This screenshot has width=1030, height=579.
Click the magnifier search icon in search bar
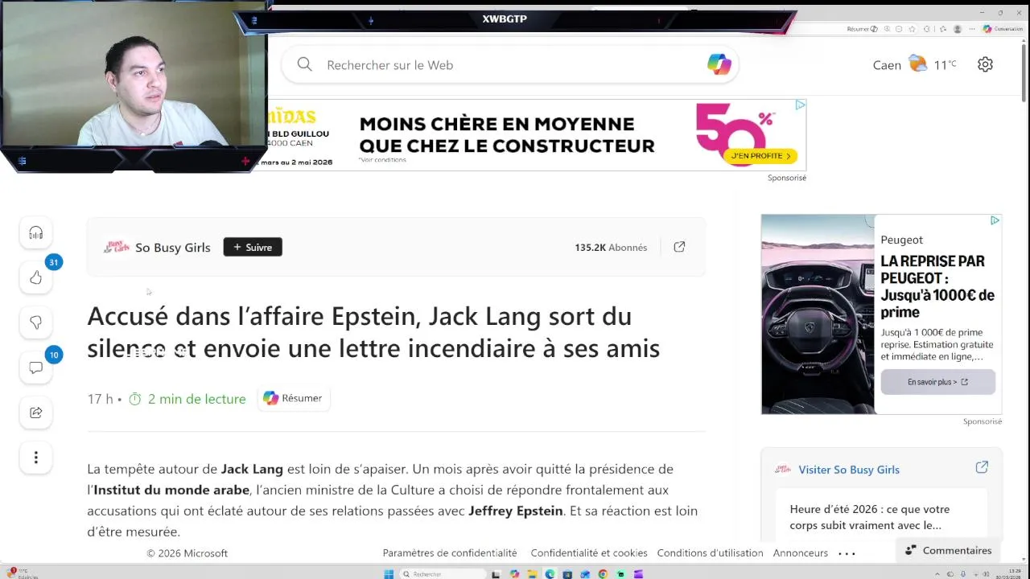pos(304,64)
